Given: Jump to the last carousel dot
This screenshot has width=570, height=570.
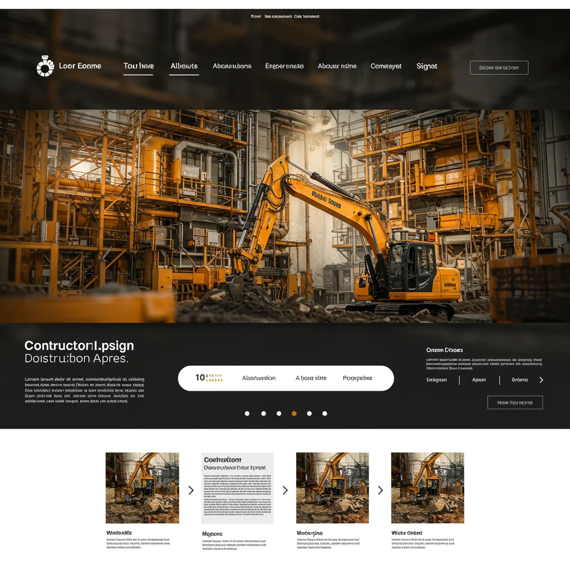Looking at the screenshot, I should pyautogui.click(x=325, y=414).
